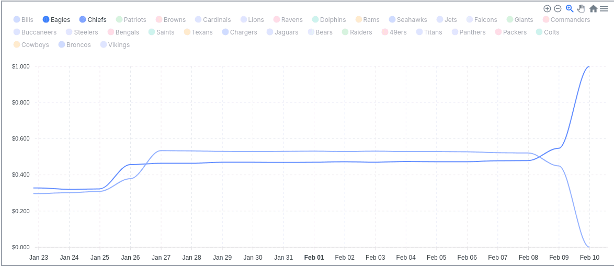Click the $0.200 y-axis label
Screen dimensions: 614x267
pyautogui.click(x=21, y=211)
